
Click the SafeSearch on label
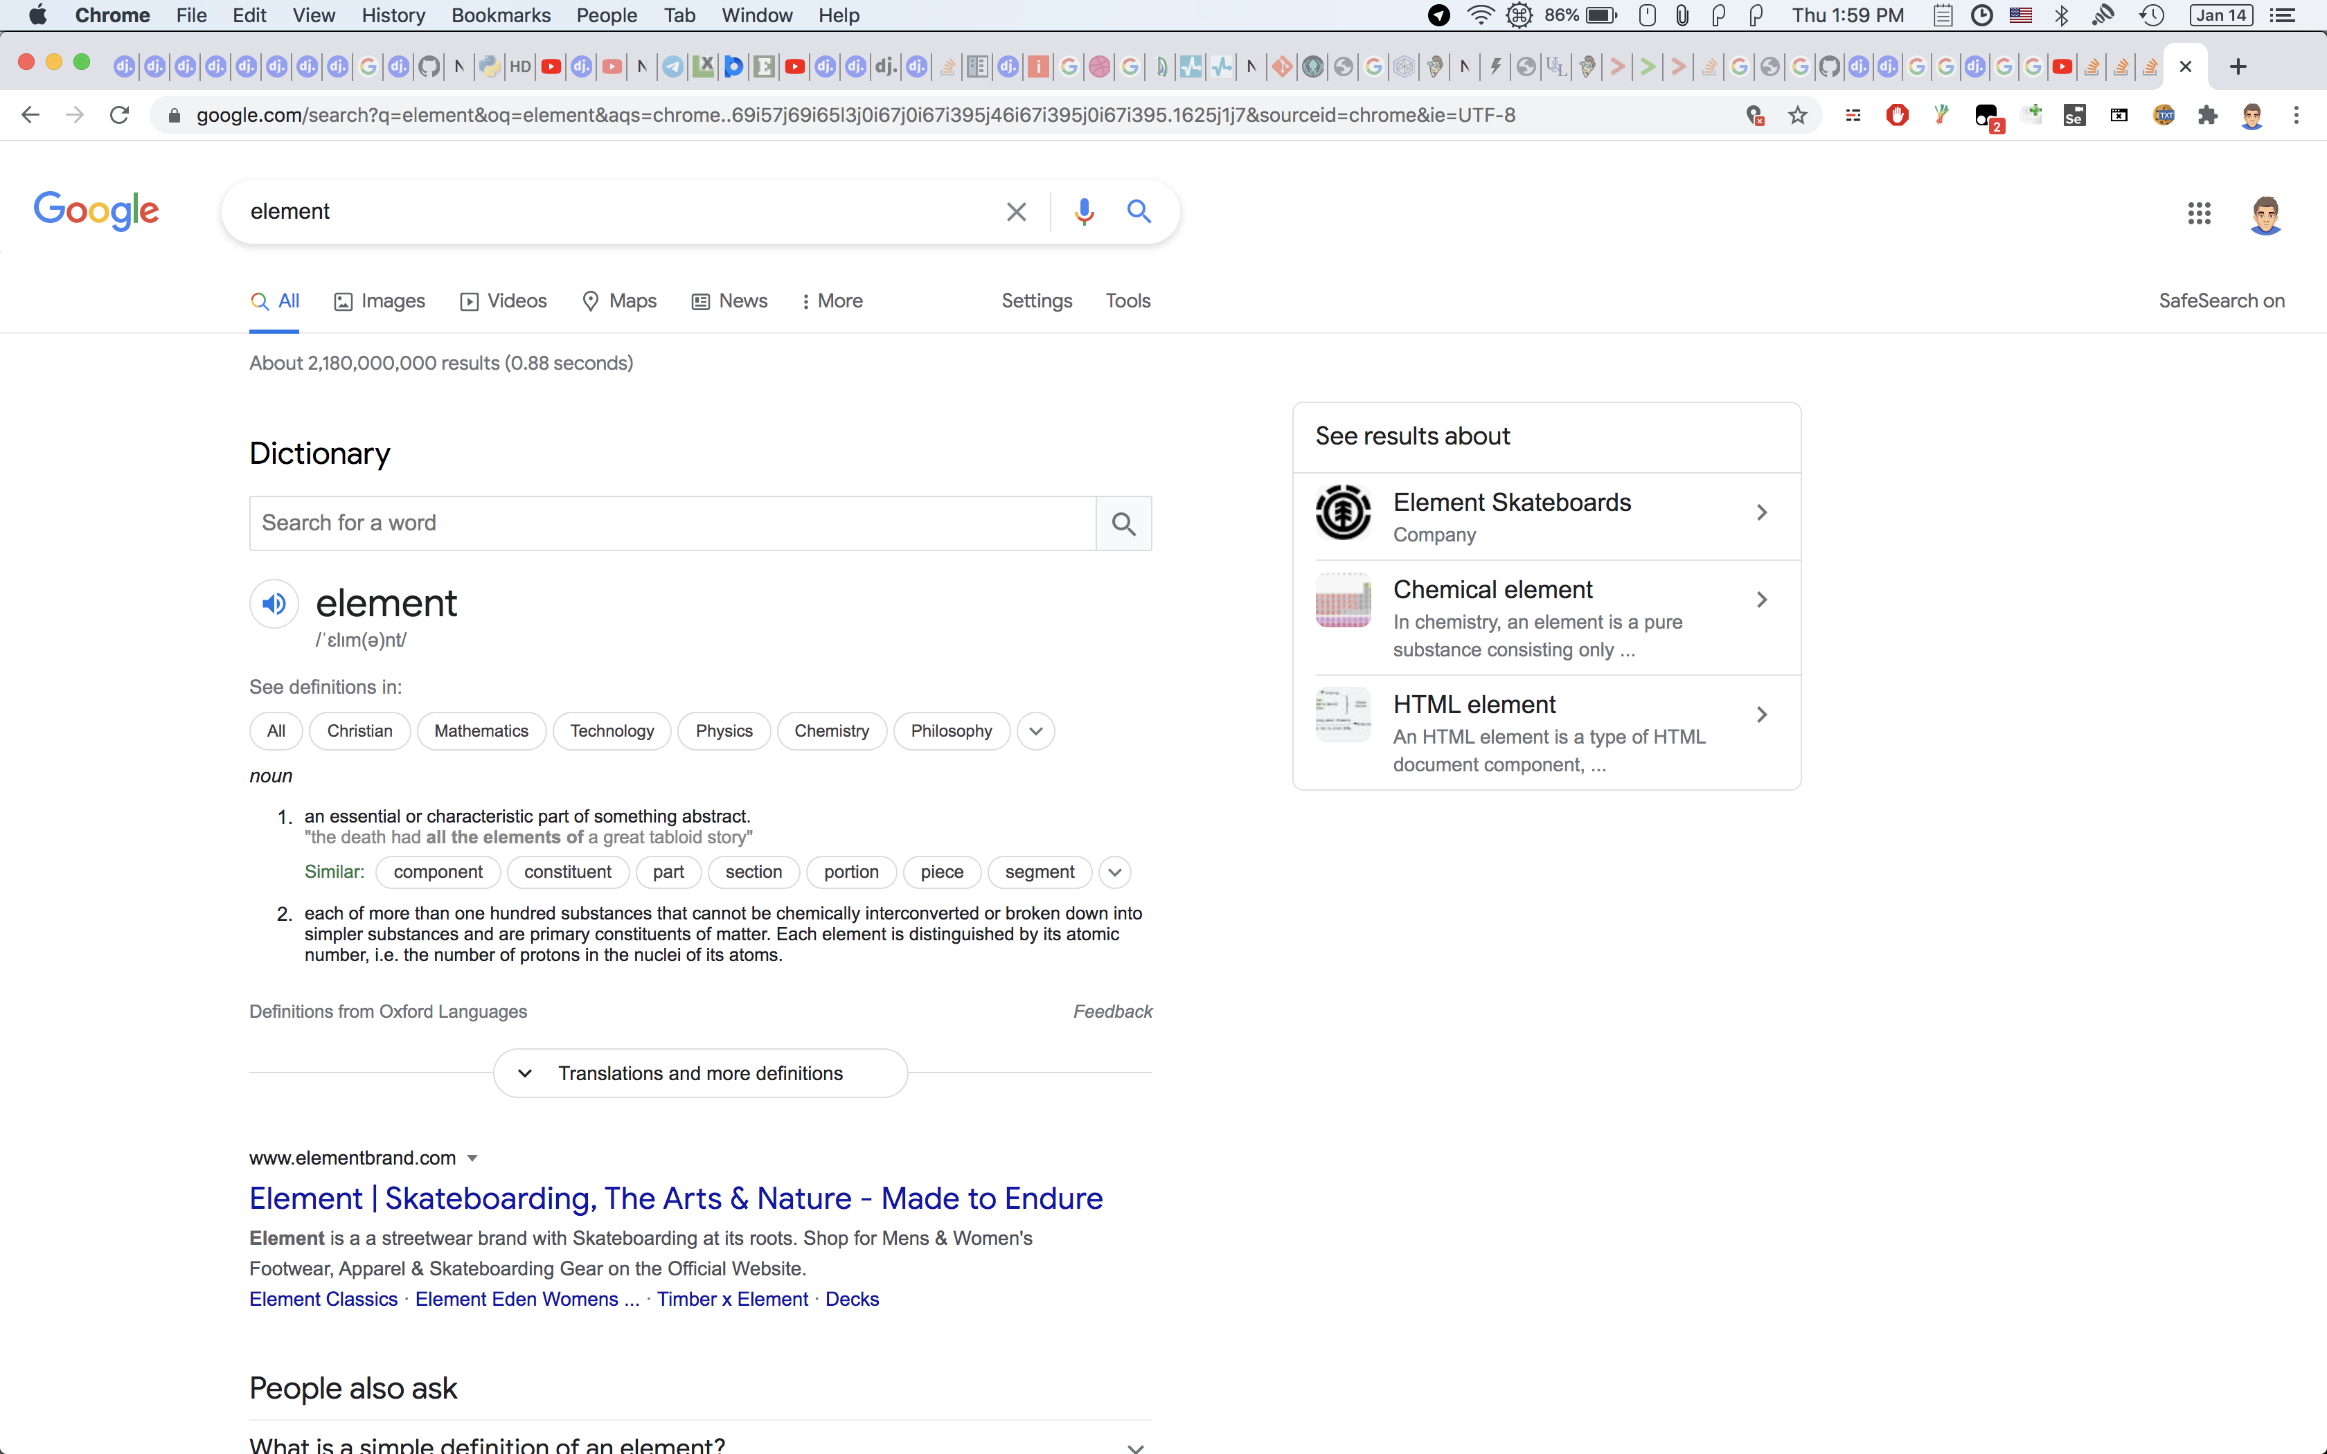2221,301
